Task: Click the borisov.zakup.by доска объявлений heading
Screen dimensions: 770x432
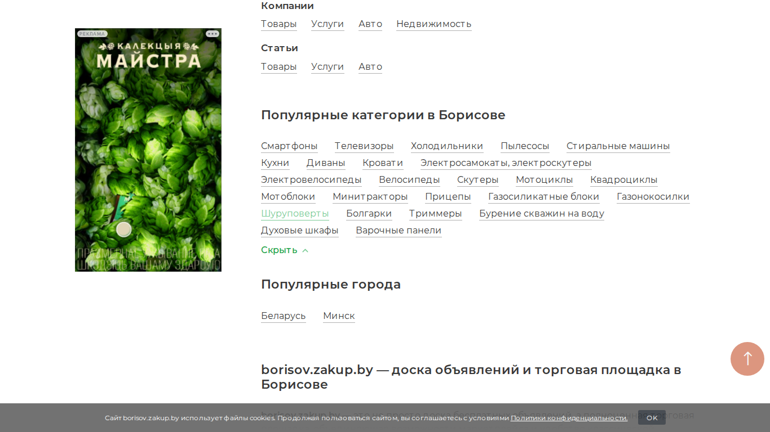Action: (x=471, y=377)
